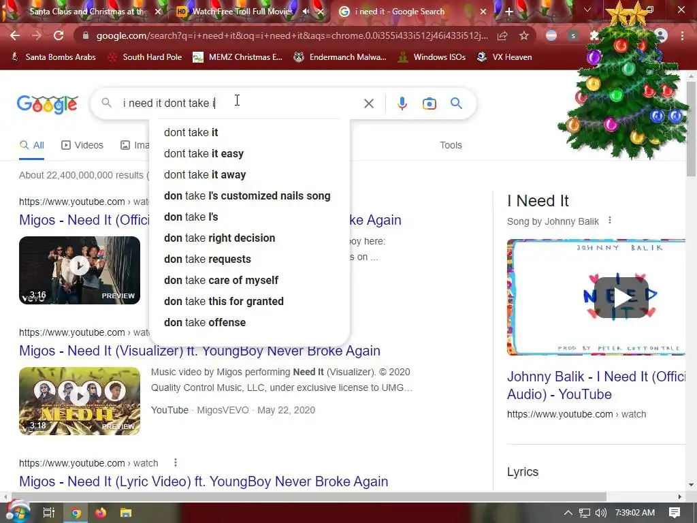697x523 pixels.
Task: Open the volume control in system tray
Action: coord(600,513)
